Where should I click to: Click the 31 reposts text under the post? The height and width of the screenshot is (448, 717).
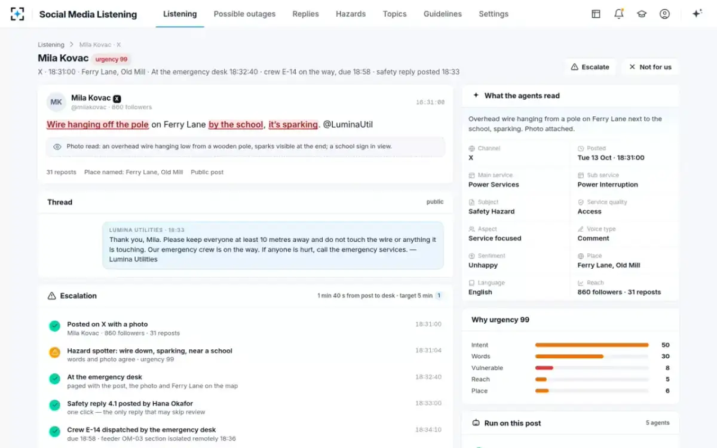[62, 172]
